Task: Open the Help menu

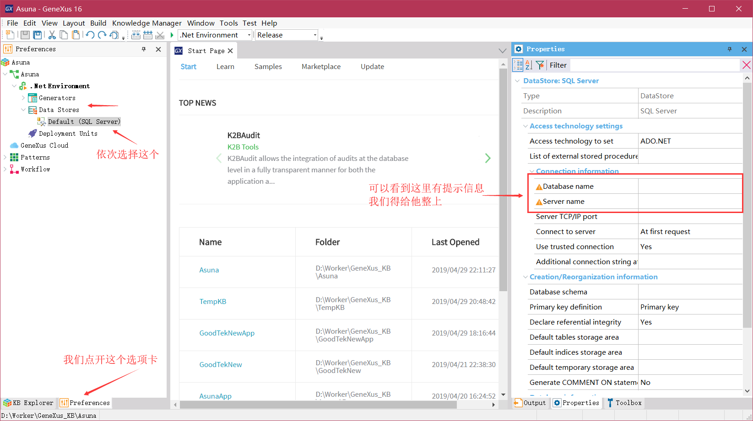Action: (269, 23)
